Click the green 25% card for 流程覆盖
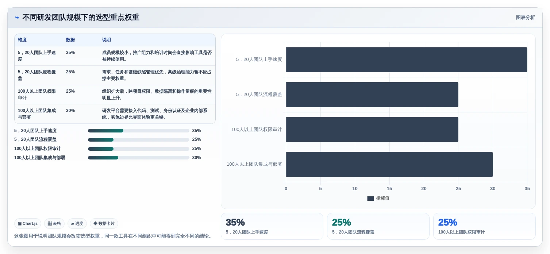 tap(378, 226)
